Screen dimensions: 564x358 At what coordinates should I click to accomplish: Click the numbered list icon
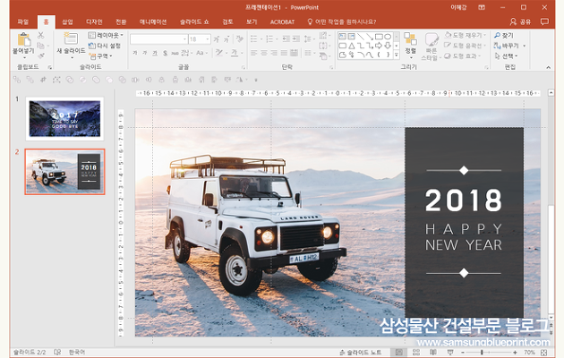click(x=269, y=38)
